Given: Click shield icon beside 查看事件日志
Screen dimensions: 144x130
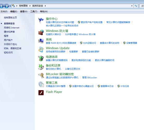Looking at the screenshot, I should pyautogui.click(x=99, y=86).
